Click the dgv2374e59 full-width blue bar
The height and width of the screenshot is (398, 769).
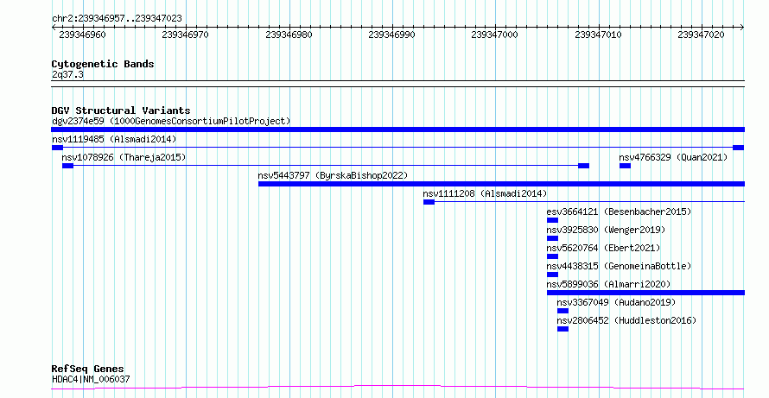pos(398,130)
